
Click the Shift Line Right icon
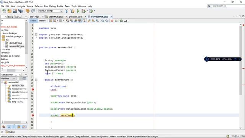coord(107,21)
